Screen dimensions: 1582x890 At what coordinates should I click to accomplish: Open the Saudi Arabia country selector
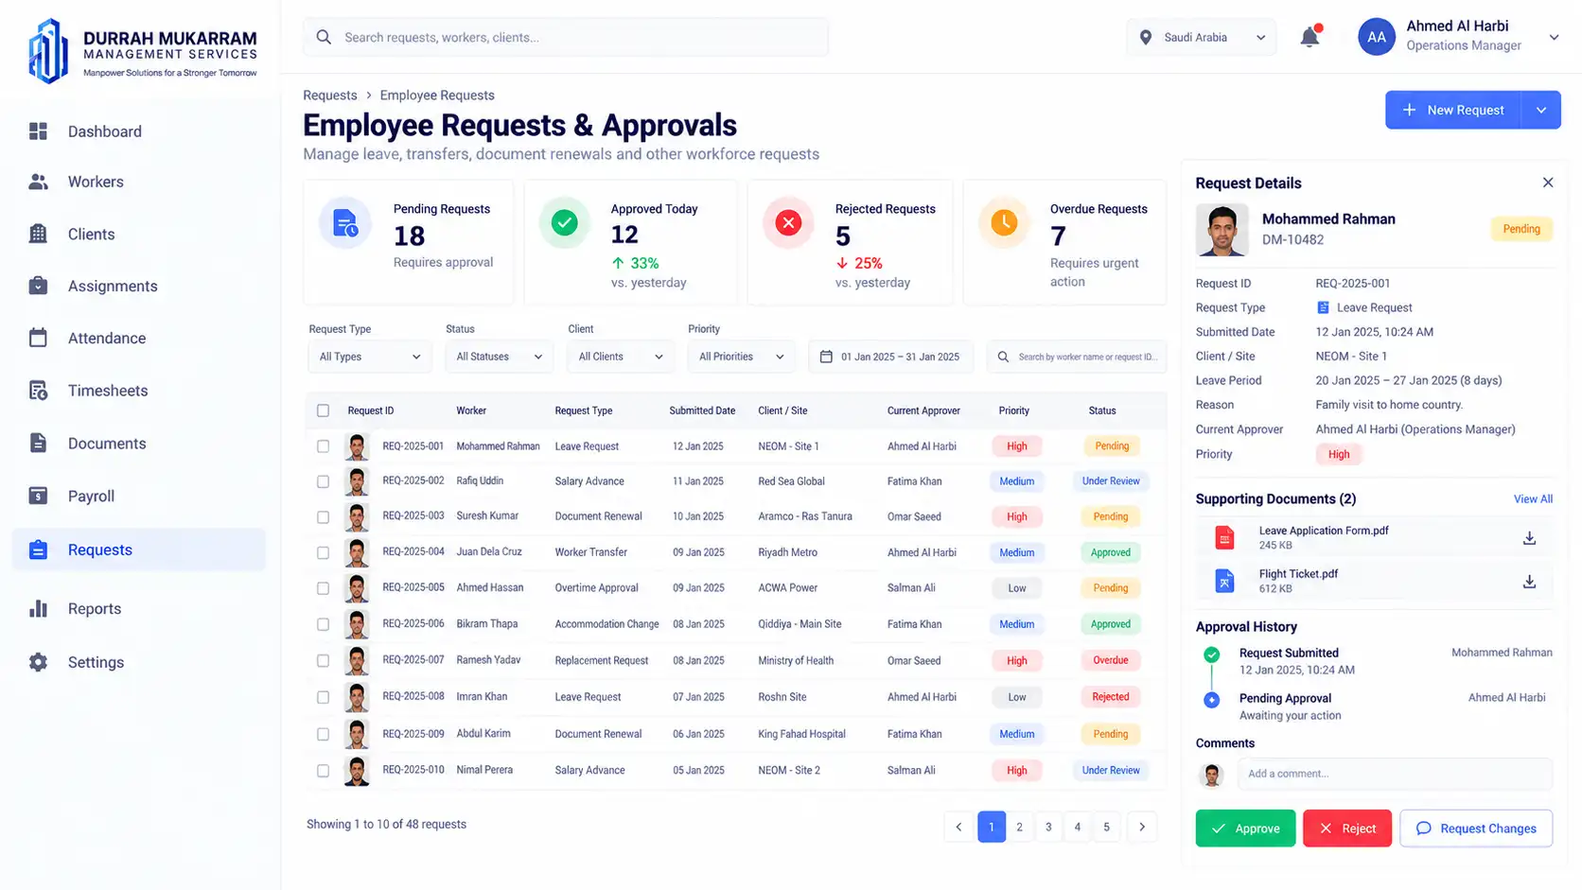coord(1202,38)
